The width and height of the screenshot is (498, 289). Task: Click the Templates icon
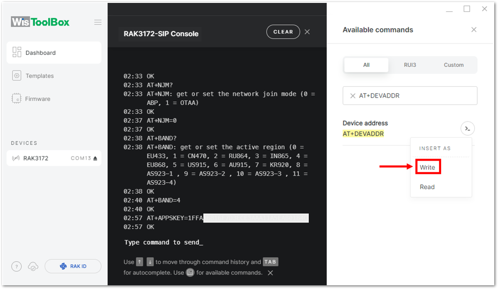pyautogui.click(x=17, y=76)
